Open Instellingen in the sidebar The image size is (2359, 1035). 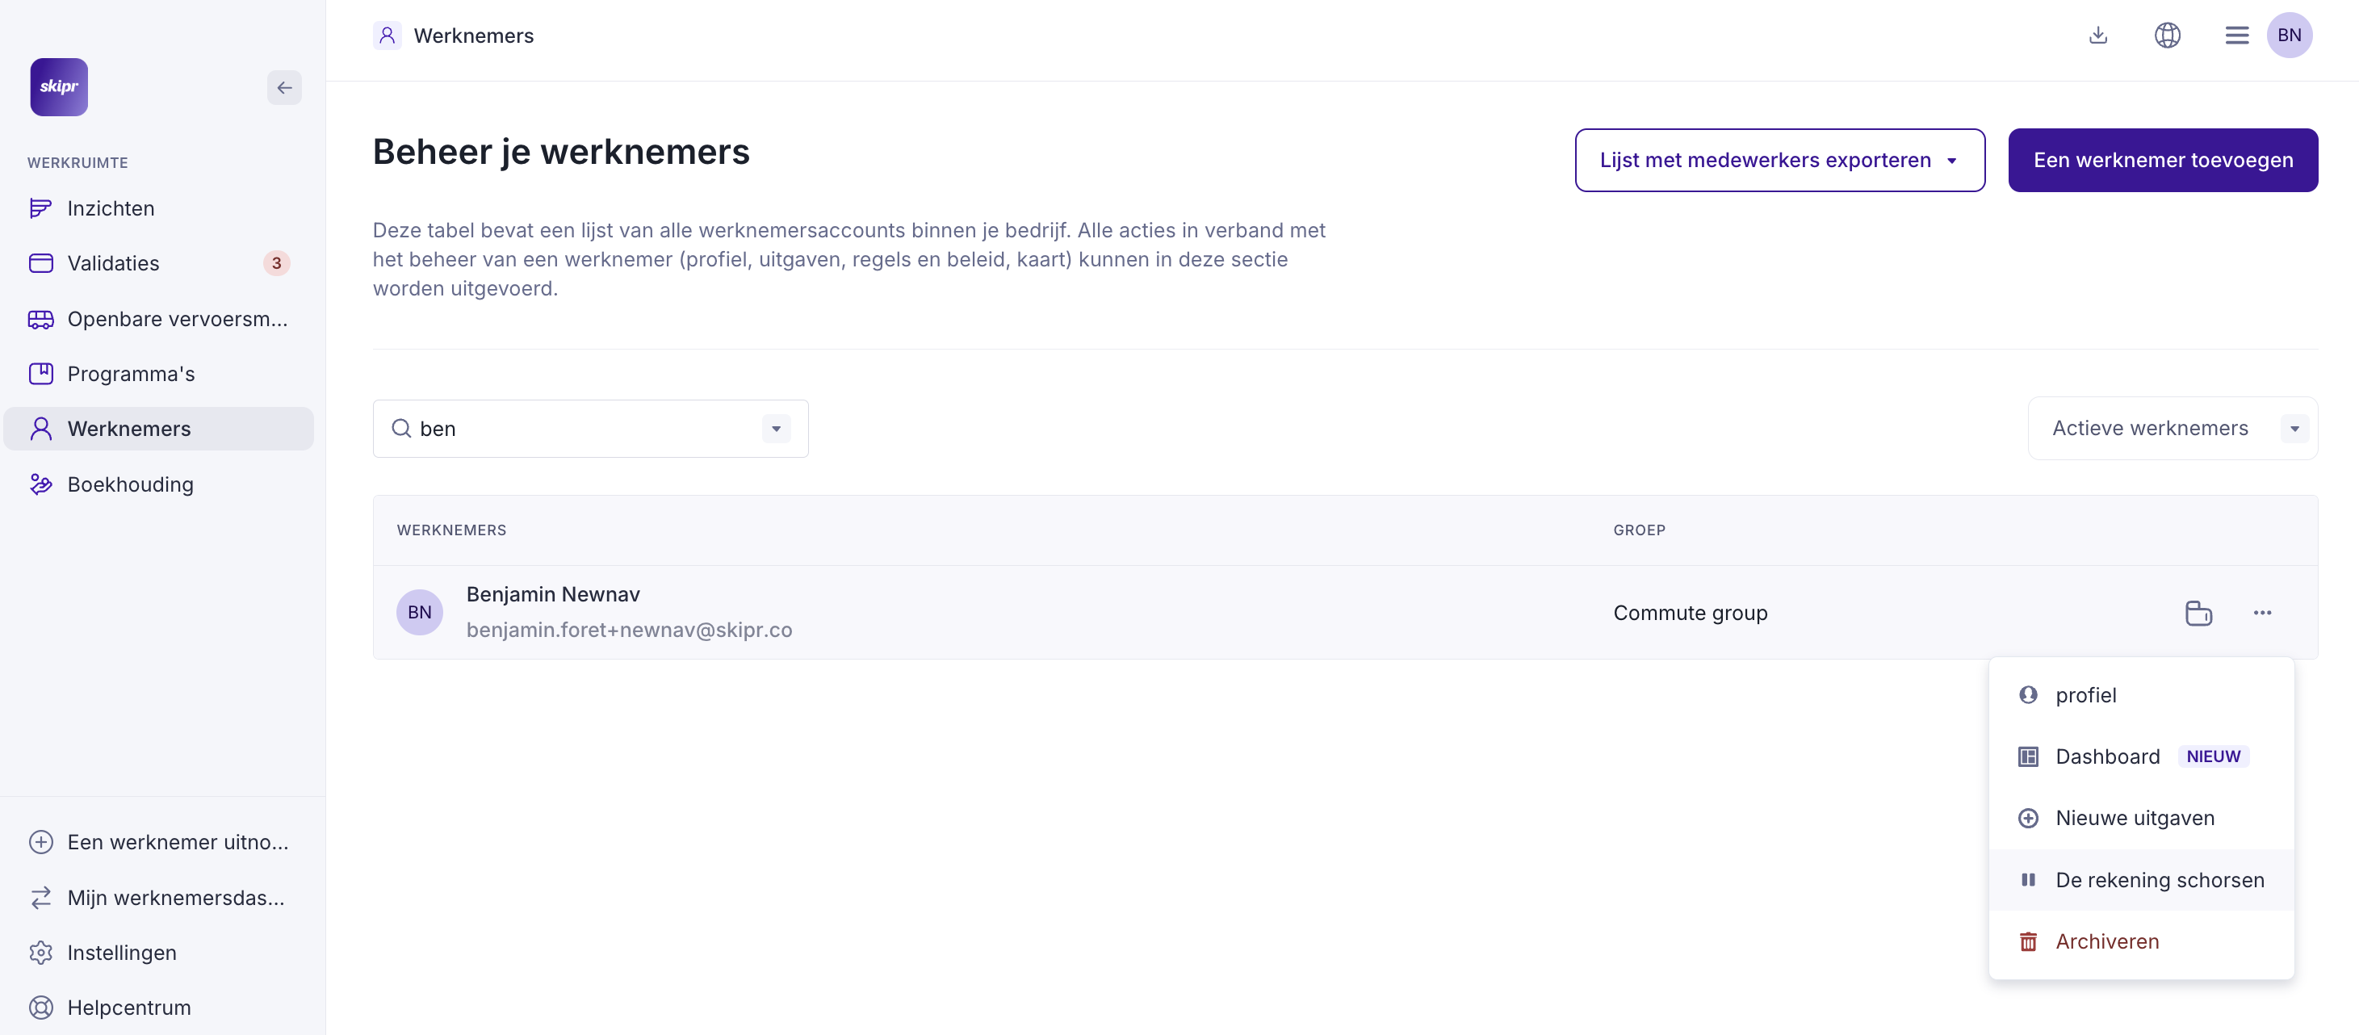point(122,953)
